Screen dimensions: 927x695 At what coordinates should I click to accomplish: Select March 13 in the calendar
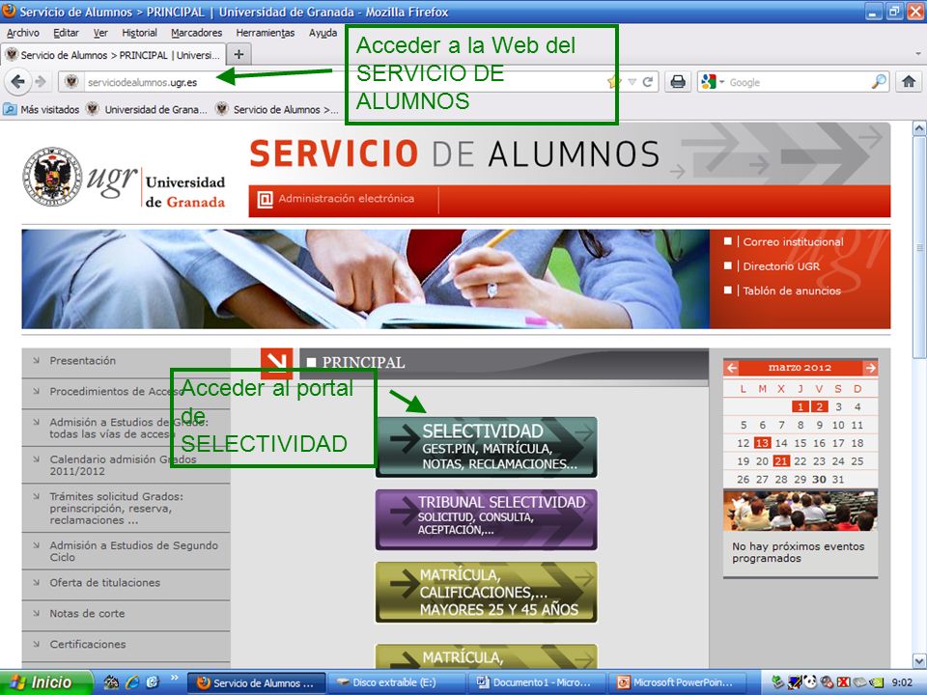point(762,443)
